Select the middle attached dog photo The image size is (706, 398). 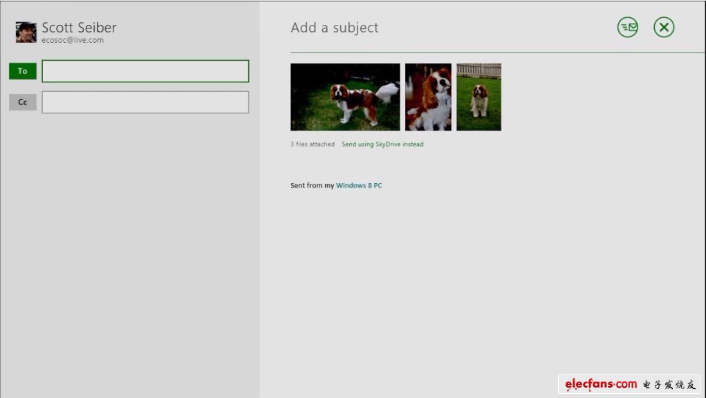point(428,97)
